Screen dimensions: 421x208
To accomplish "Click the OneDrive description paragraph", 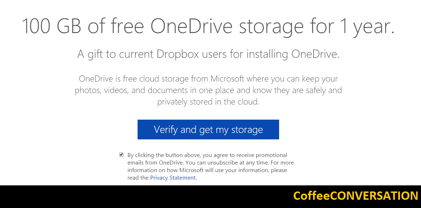I will click(x=208, y=91).
